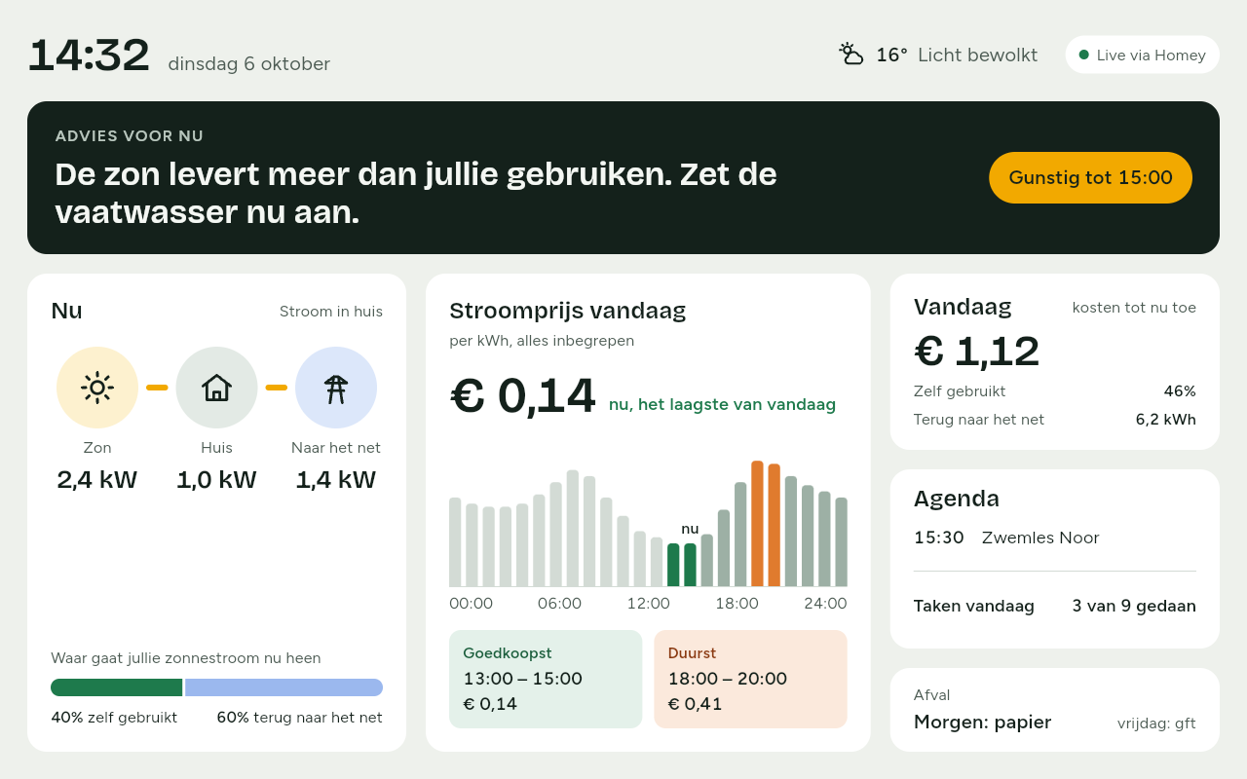Image resolution: width=1247 pixels, height=779 pixels.
Task: Click the 16° temperature reading
Action: (891, 55)
